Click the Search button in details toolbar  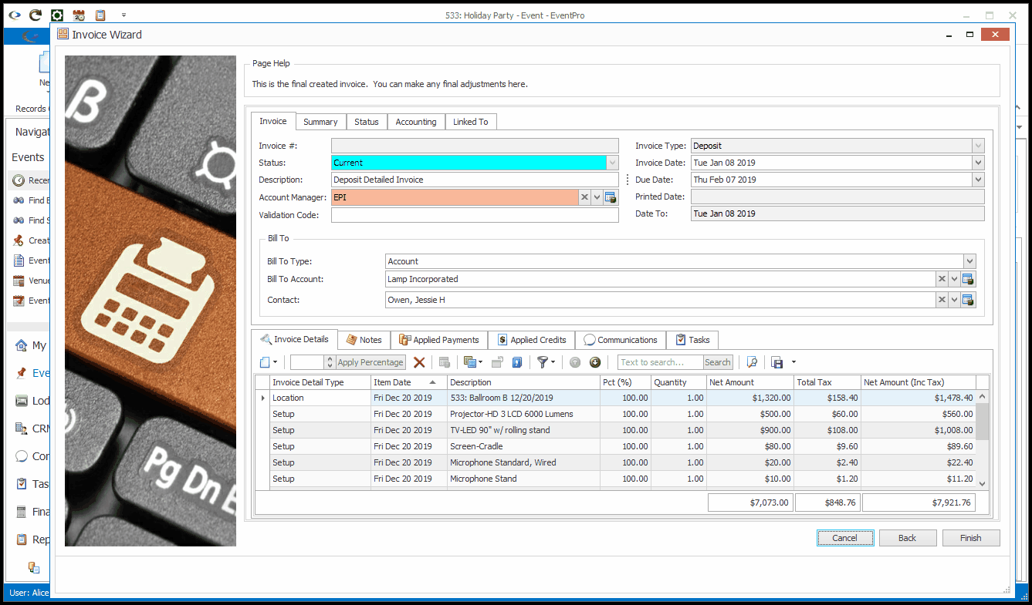(717, 362)
